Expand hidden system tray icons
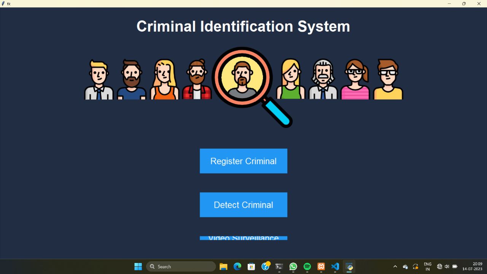 coord(395,266)
